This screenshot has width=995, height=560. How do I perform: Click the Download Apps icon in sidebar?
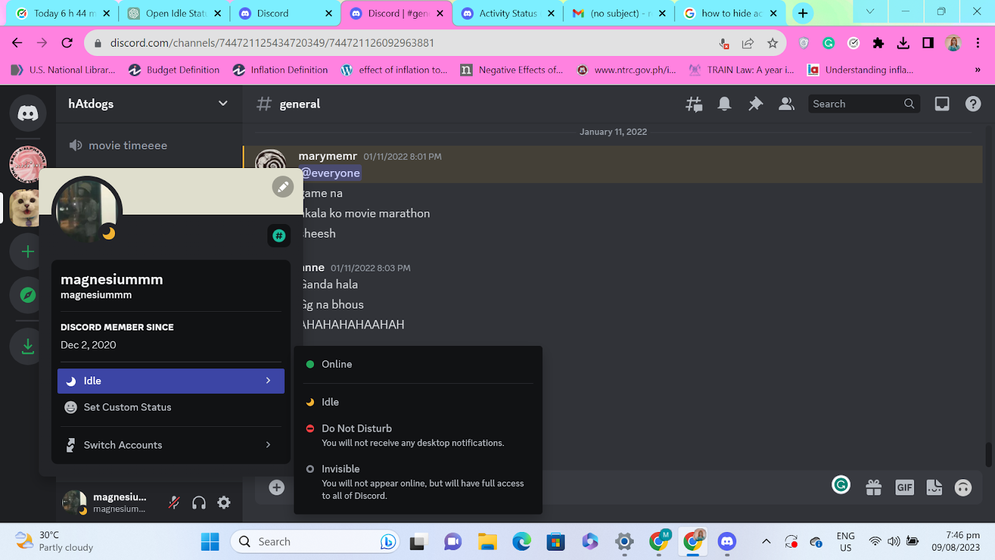coord(27,346)
